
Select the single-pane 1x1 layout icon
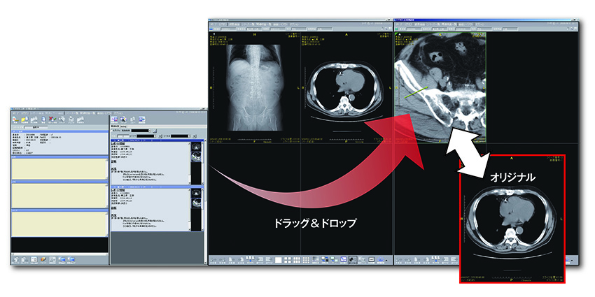click(x=277, y=261)
